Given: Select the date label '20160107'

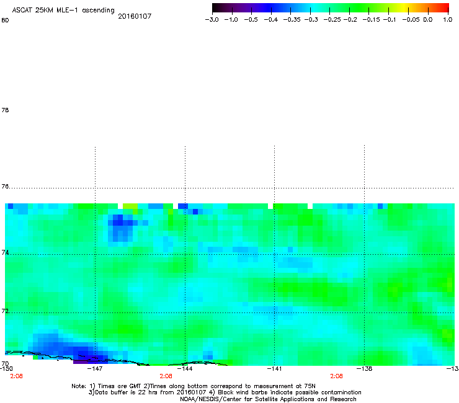Looking at the screenshot, I should [135, 16].
